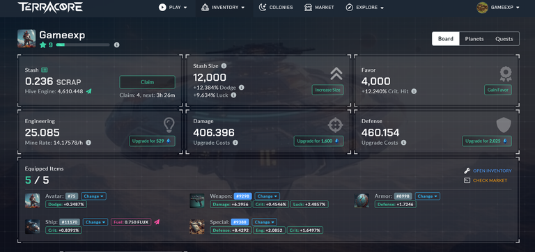Click the Dodge info icon

click(241, 88)
